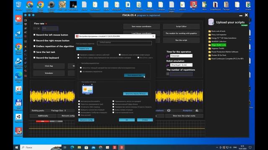Select Root a set of tools folder
The image size is (268, 150).
click(218, 31)
